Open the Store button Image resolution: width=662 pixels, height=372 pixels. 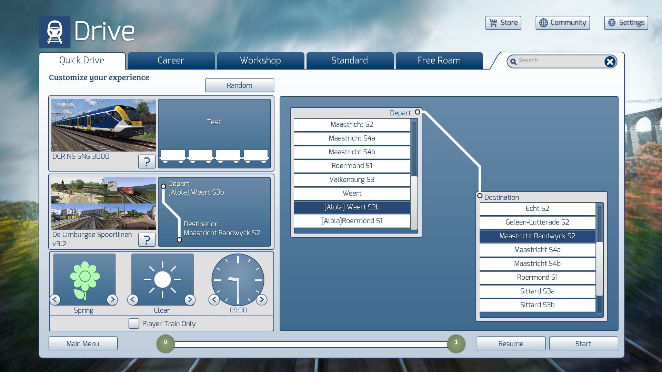coord(503,23)
